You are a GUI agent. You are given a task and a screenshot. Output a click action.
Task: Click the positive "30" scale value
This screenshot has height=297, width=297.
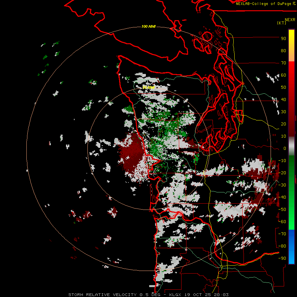[x=283, y=112]
